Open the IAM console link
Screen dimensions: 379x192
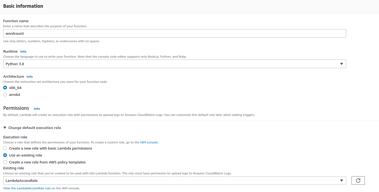(149, 142)
